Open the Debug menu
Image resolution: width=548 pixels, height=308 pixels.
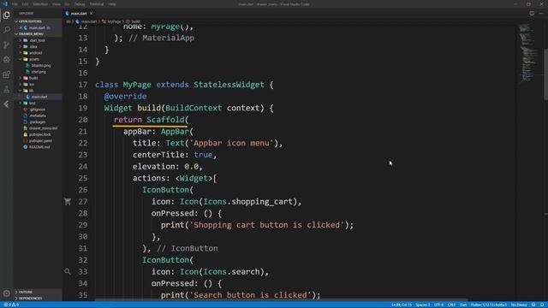[x=80, y=4]
